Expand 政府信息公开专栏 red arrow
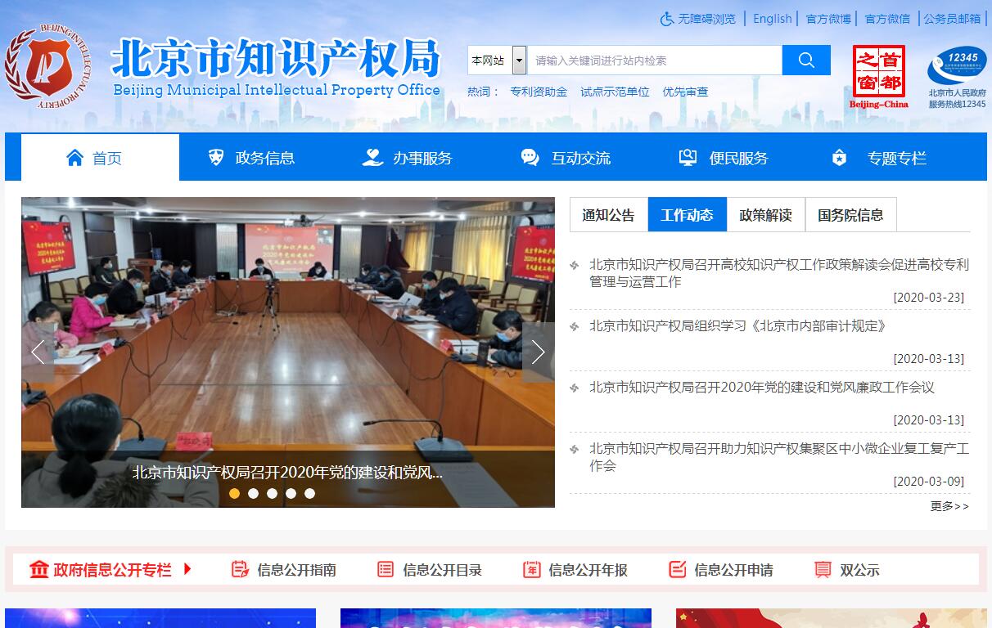Image resolution: width=992 pixels, height=628 pixels. (x=187, y=569)
